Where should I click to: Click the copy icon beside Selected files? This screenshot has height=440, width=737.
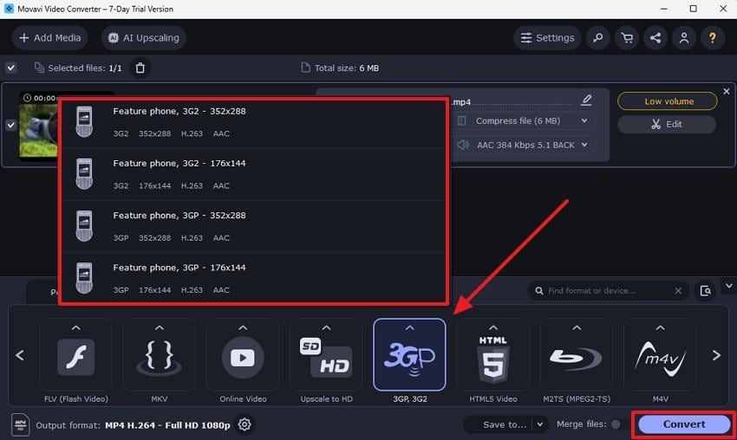(x=39, y=68)
